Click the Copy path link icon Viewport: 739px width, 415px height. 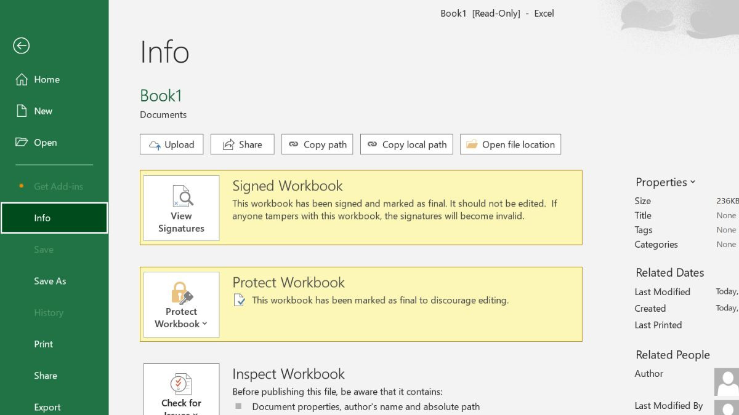[x=294, y=144]
